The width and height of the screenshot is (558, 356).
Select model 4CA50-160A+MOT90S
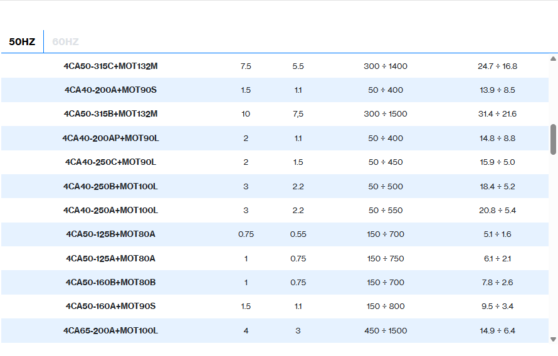(110, 306)
